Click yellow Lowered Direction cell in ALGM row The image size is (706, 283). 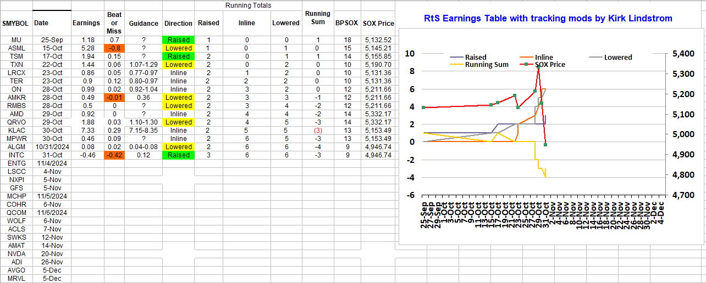(x=178, y=147)
